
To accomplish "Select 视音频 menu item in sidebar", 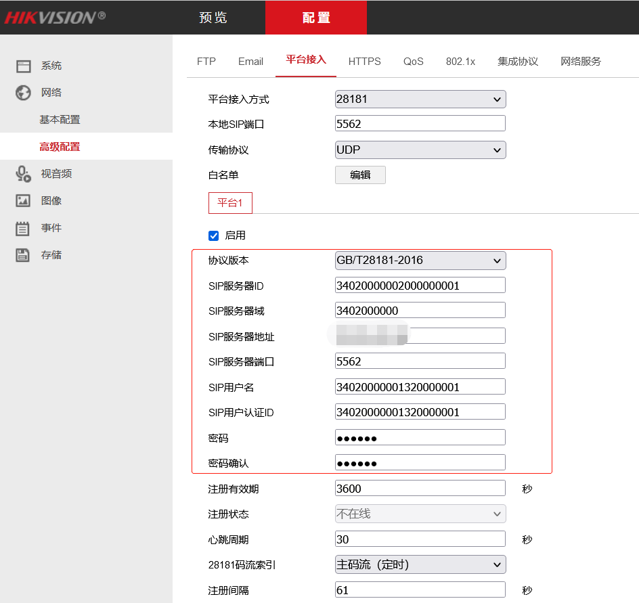I will coord(56,174).
